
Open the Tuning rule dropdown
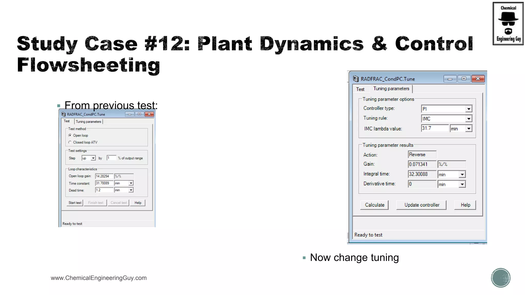pos(469,119)
